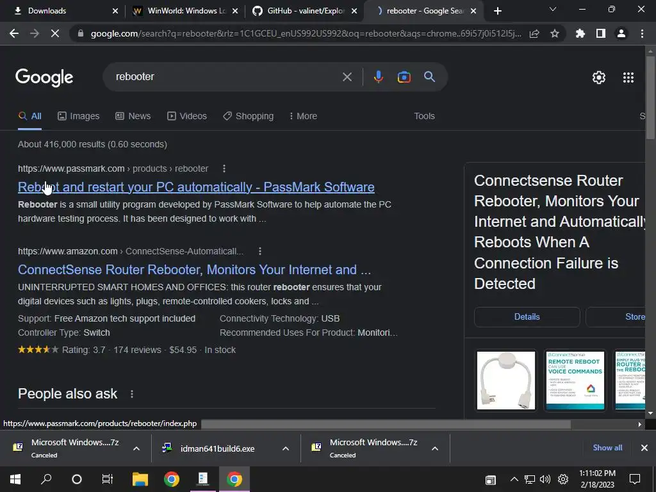Open the volume icon in system tray
The height and width of the screenshot is (492, 656).
[x=545, y=479]
